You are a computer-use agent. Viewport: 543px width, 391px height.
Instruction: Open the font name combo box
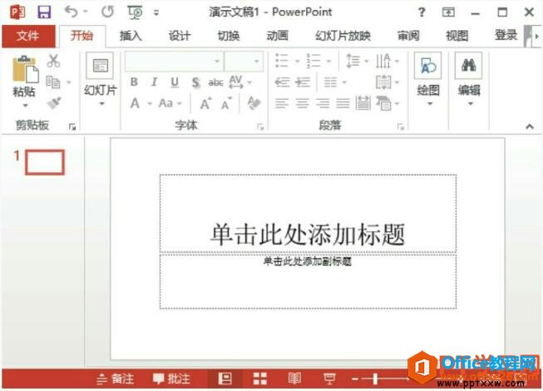(174, 62)
